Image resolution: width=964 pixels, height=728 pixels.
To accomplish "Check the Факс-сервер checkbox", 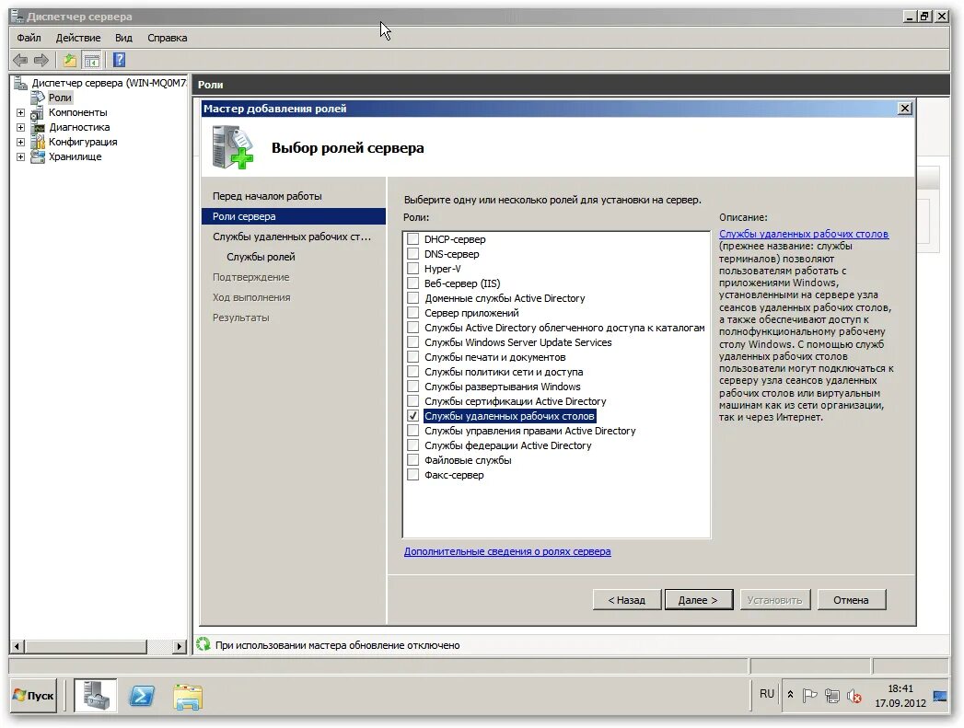I will click(x=413, y=475).
